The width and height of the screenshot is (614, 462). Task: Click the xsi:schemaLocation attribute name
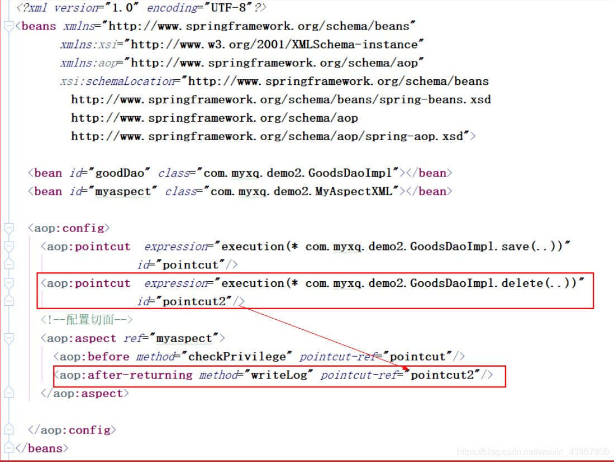(117, 81)
